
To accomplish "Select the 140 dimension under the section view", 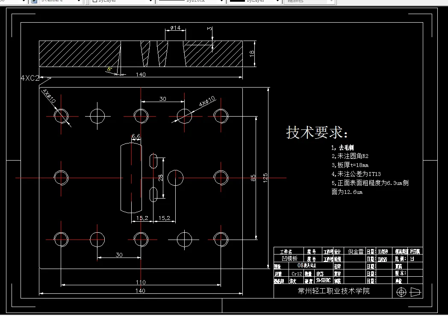I will (141, 74).
